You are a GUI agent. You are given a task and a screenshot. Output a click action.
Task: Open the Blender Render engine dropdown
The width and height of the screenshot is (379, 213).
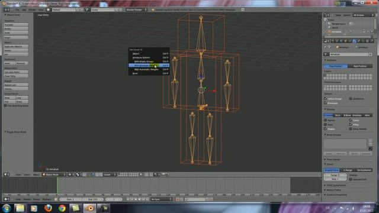pos(136,9)
